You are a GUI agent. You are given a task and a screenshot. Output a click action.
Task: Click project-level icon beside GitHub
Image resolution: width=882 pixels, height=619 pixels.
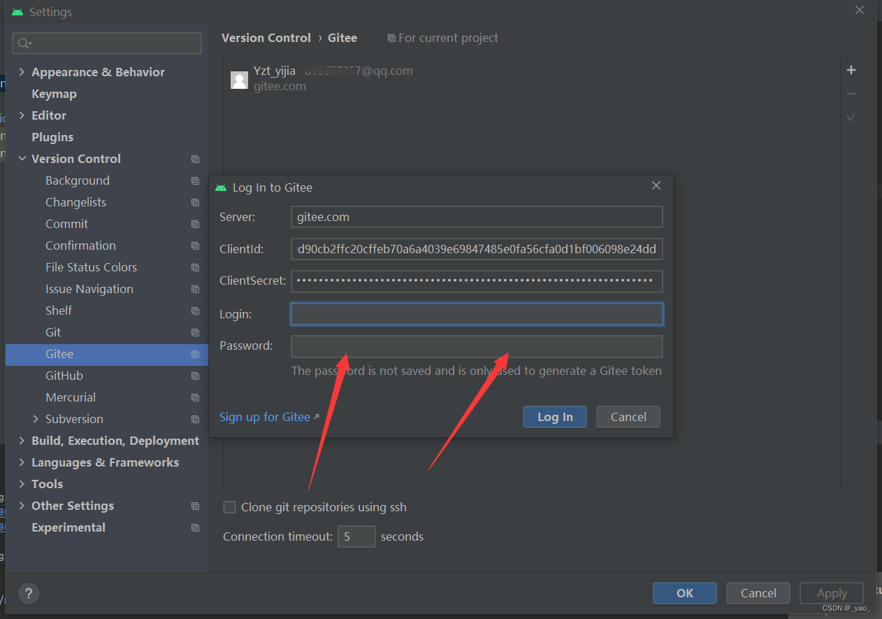click(x=195, y=376)
